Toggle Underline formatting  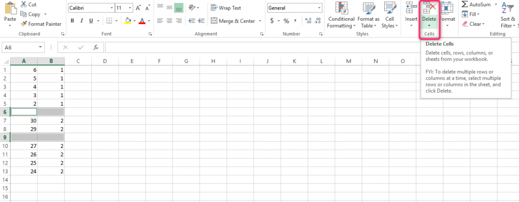(91, 21)
